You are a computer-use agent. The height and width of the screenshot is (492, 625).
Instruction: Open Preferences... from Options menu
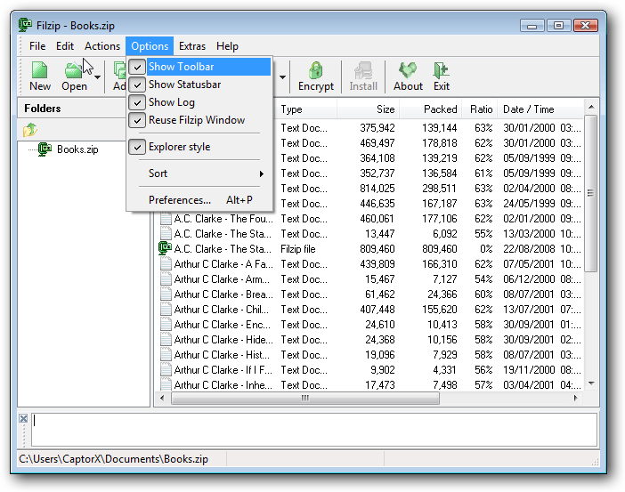tap(199, 200)
